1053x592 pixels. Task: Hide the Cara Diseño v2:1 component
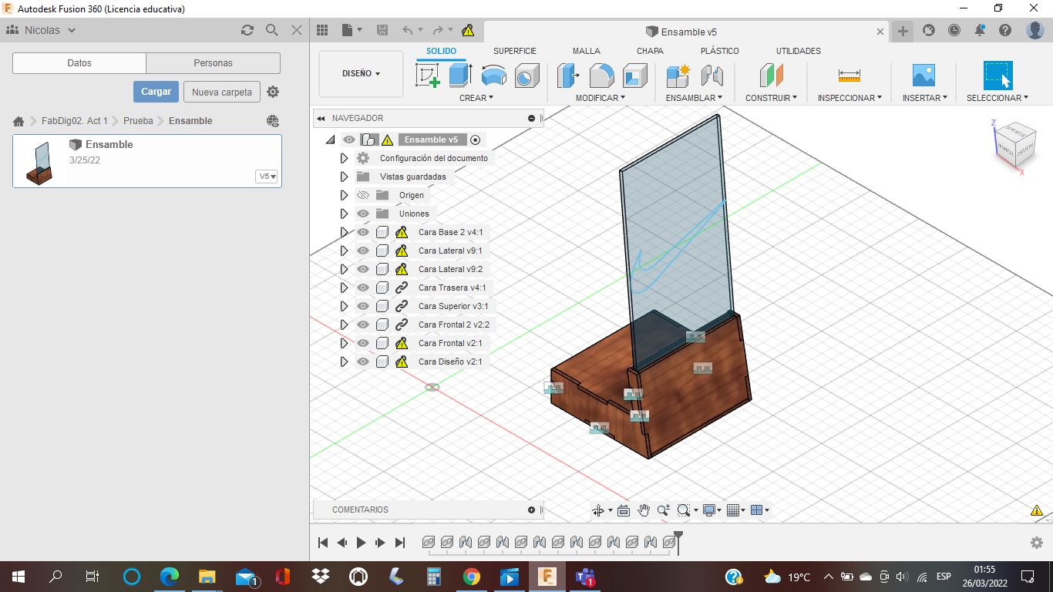(363, 362)
